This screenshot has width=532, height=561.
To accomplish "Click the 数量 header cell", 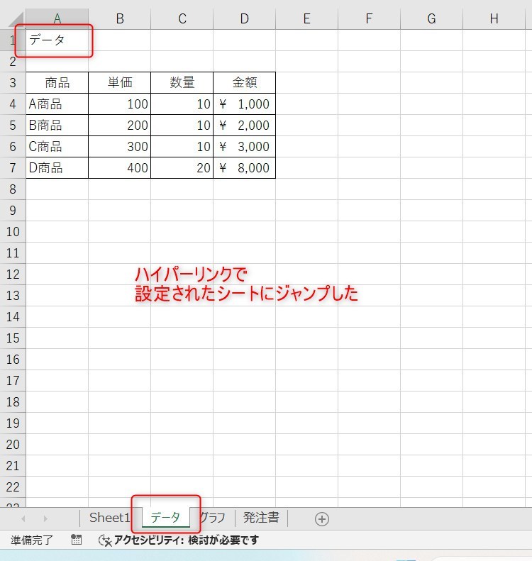I will tap(182, 83).
